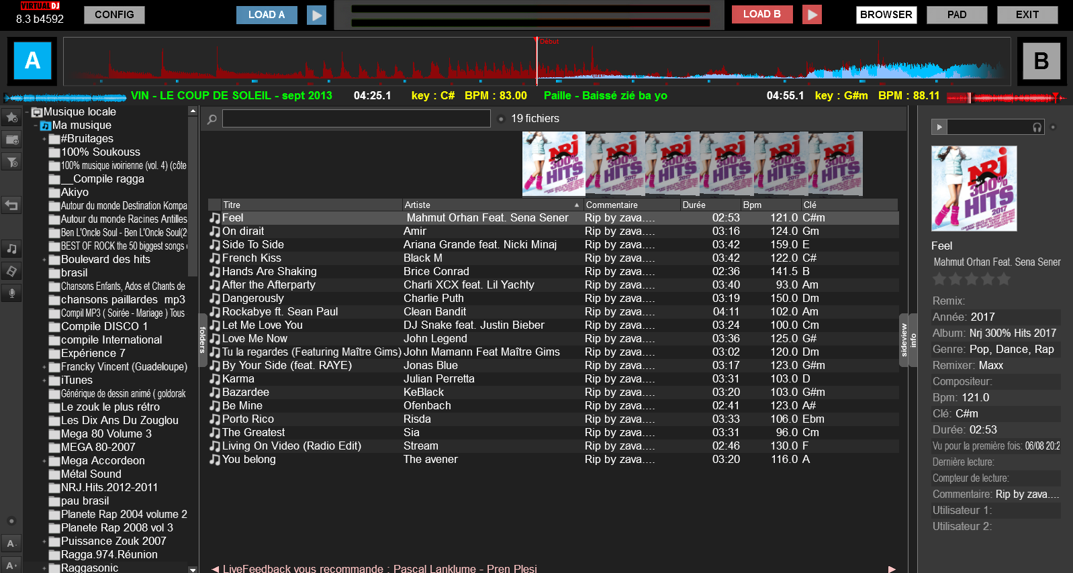
Task: Play preview in the info panel prelisten
Action: point(939,127)
